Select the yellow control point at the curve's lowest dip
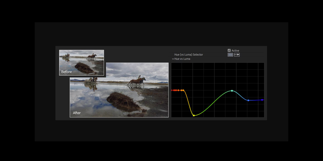The height and width of the screenshot is (161, 323). pos(194,115)
